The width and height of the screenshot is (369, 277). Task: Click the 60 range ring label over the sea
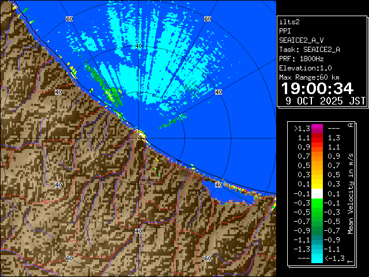[69, 19]
